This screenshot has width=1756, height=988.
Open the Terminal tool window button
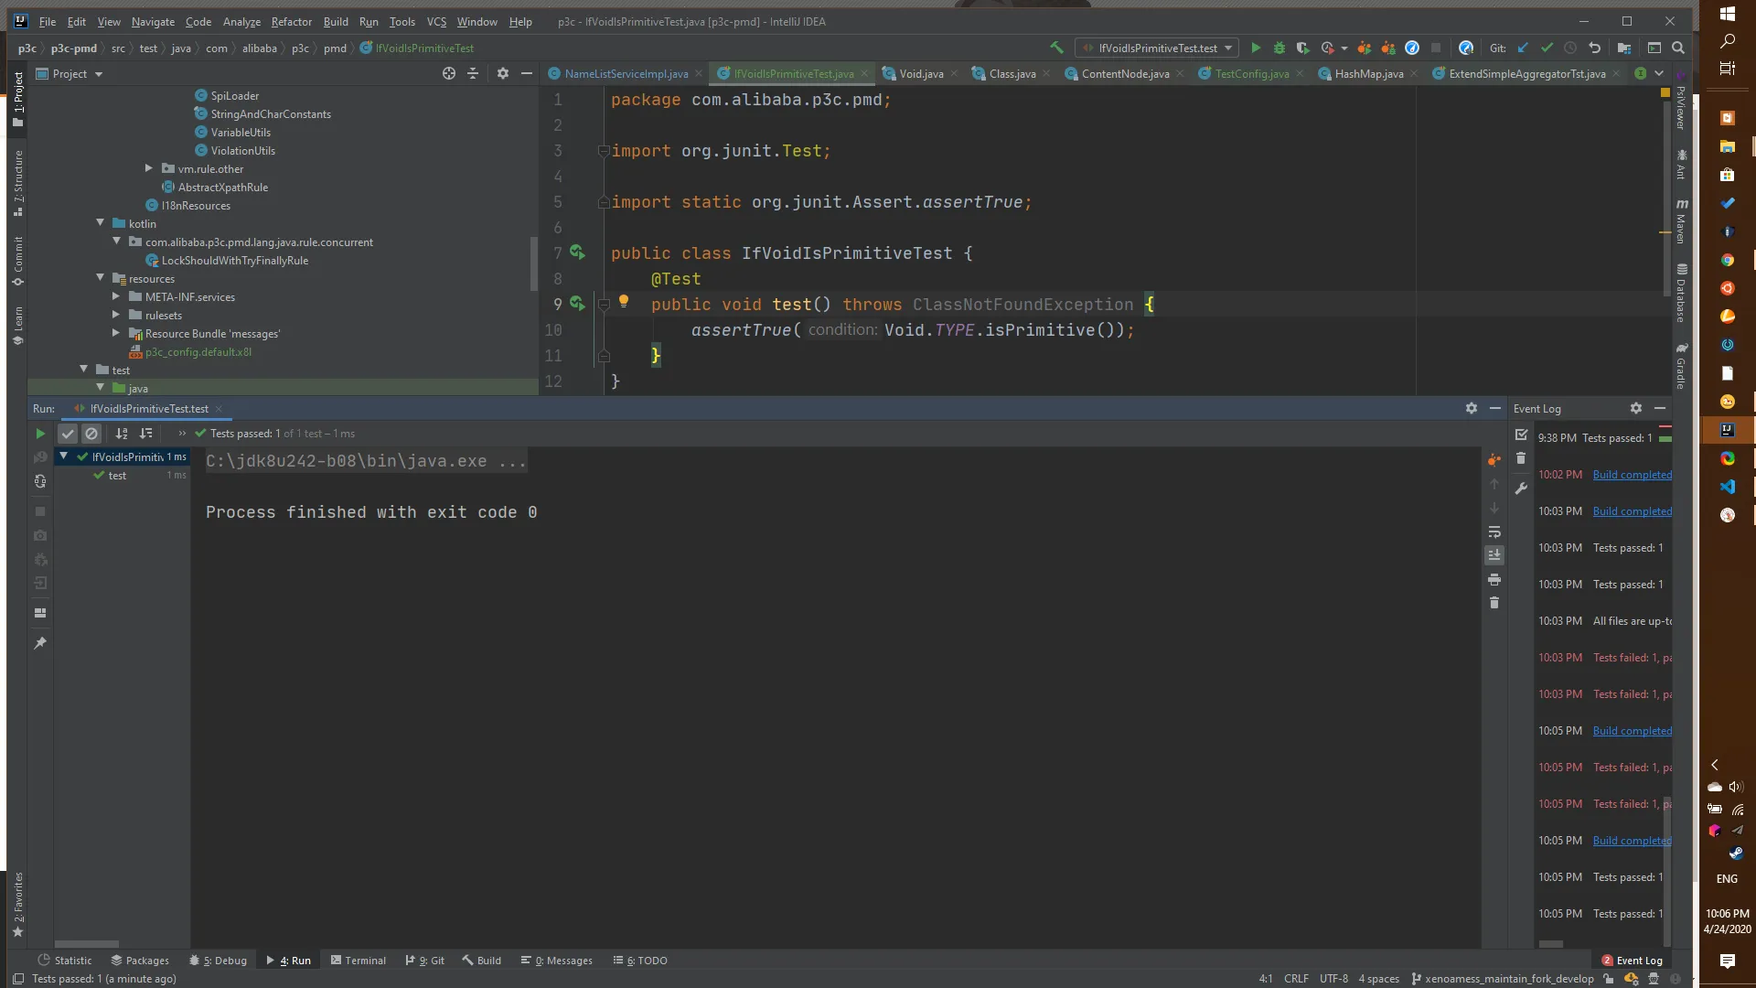(x=358, y=961)
